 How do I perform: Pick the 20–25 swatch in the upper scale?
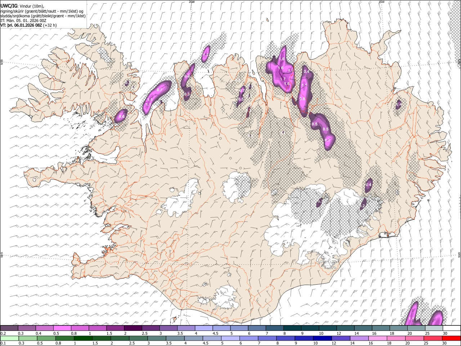point(416,328)
